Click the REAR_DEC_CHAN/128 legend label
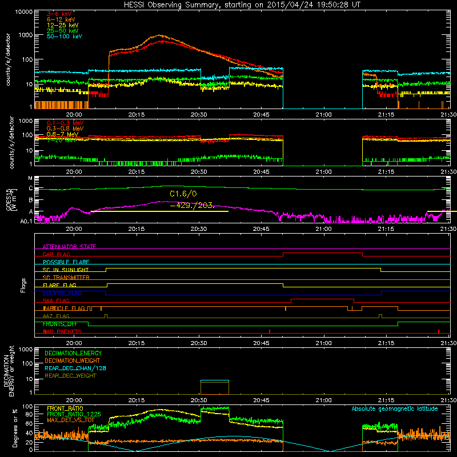The height and width of the screenshot is (457, 457). point(75,368)
